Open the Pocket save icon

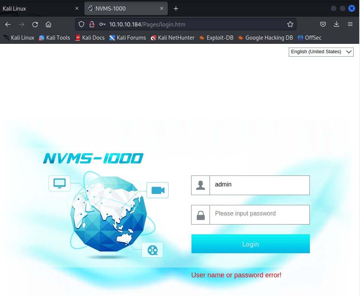pos(323,24)
